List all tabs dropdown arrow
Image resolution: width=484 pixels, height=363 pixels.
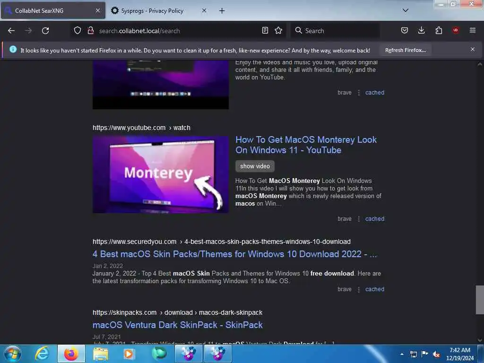pyautogui.click(x=406, y=10)
